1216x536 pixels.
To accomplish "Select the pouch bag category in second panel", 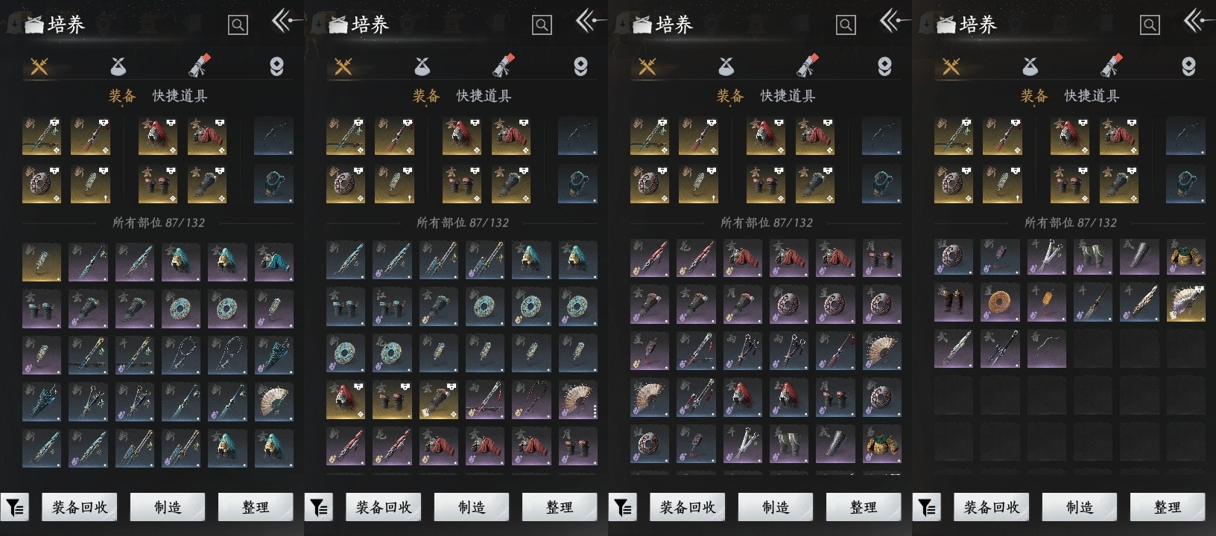I will tap(422, 67).
